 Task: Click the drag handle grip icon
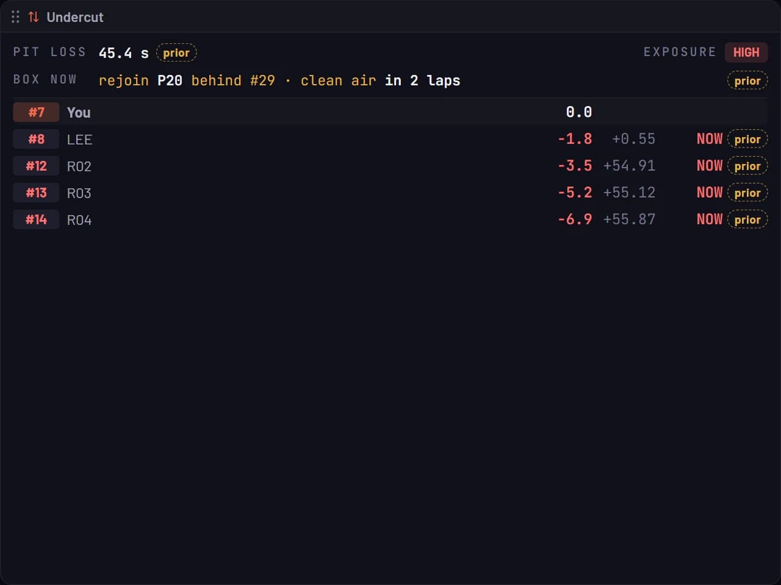pos(15,17)
